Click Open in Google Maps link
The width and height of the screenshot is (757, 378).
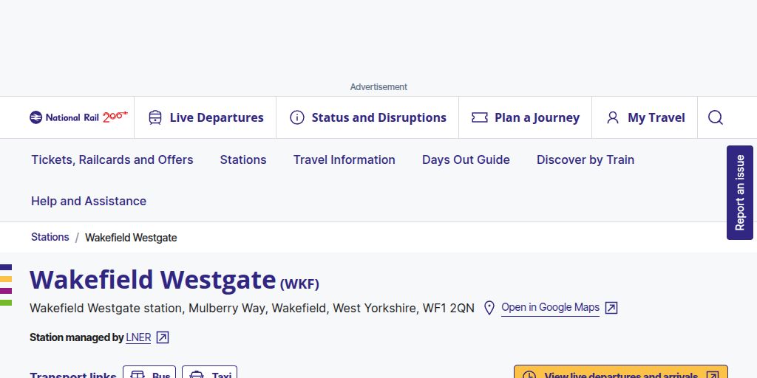click(x=550, y=307)
